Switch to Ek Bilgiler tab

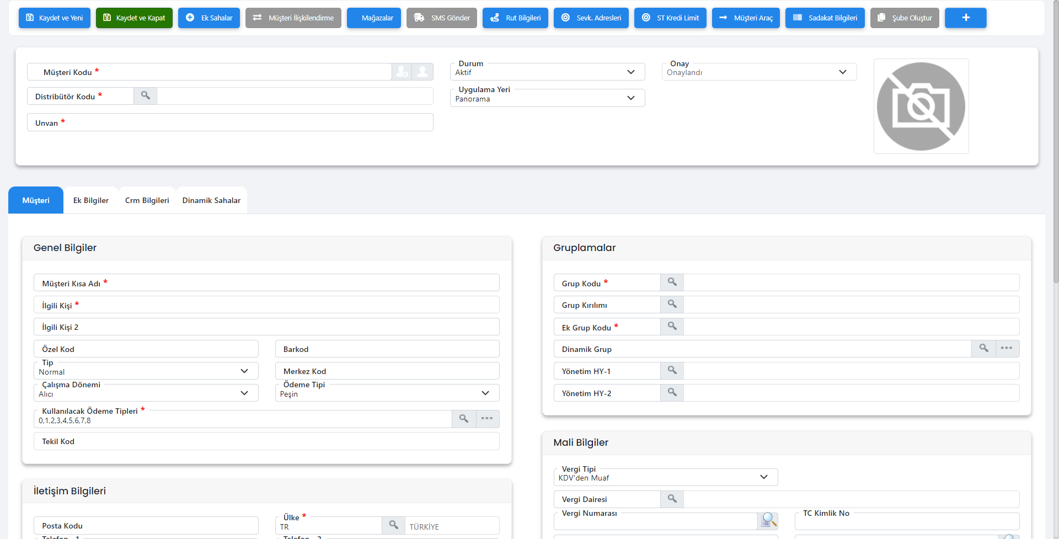[x=91, y=200]
